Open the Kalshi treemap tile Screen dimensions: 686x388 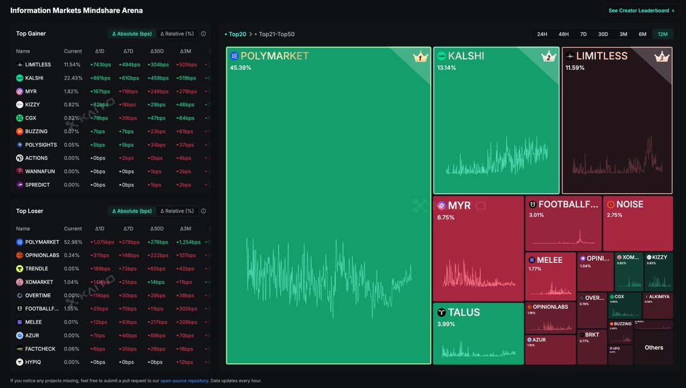(x=496, y=121)
